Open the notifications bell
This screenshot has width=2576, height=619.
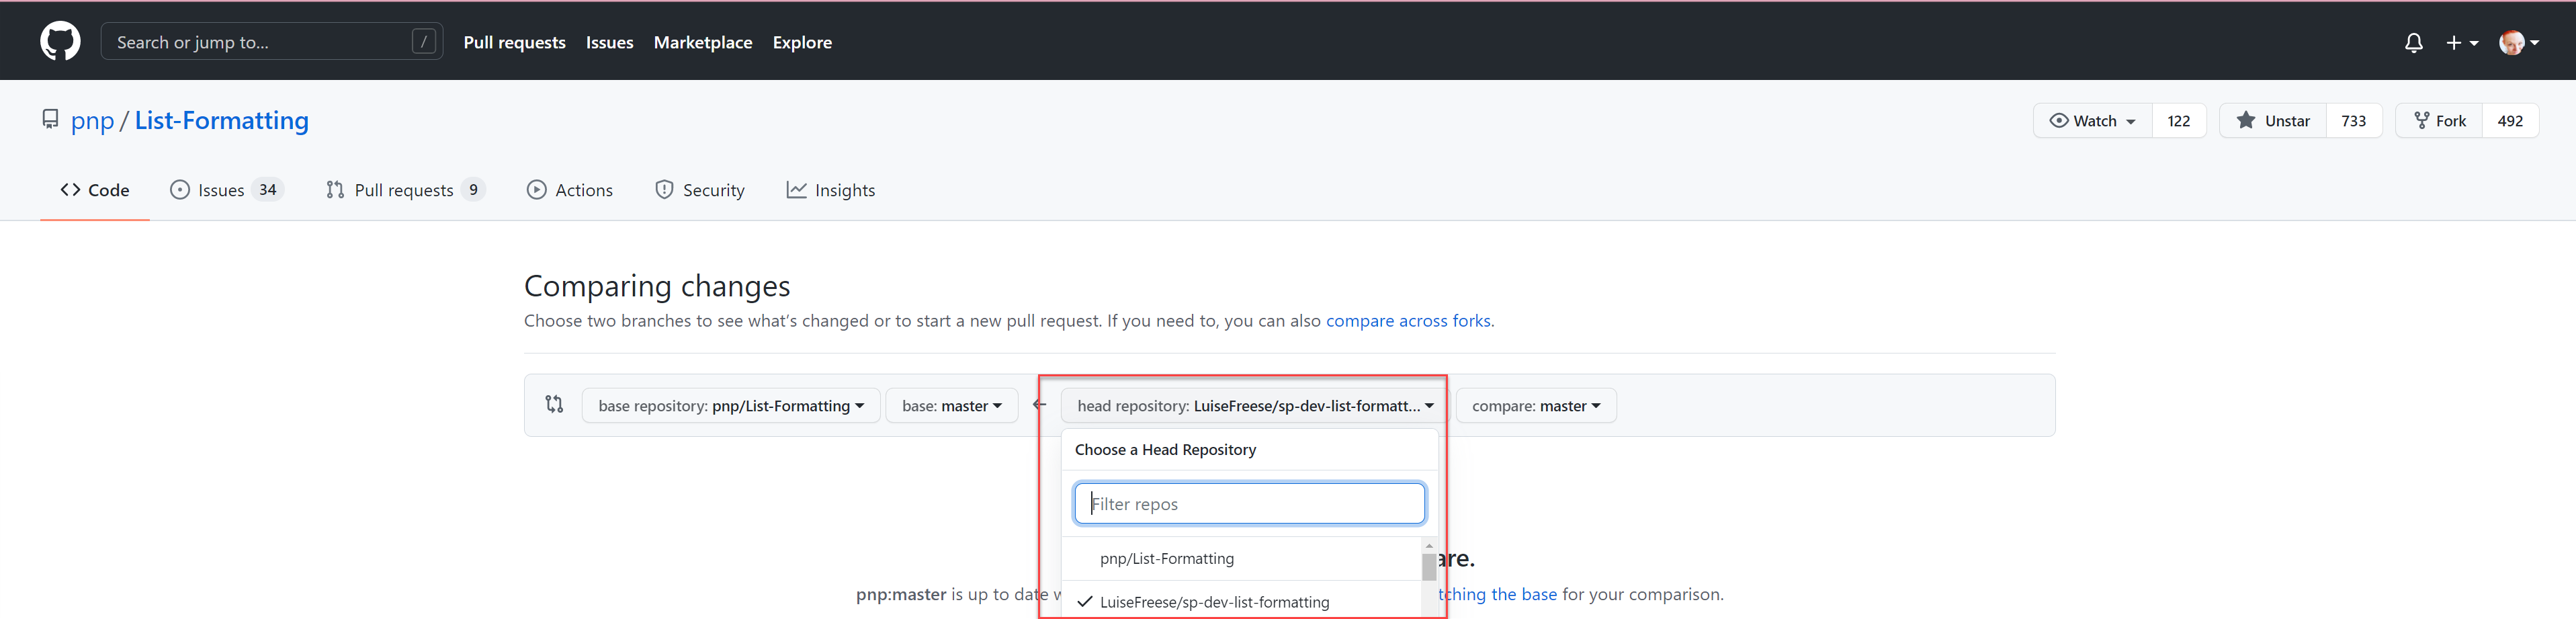[2413, 42]
